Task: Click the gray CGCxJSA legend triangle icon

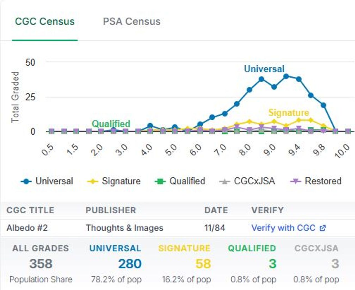Action: coord(225,182)
